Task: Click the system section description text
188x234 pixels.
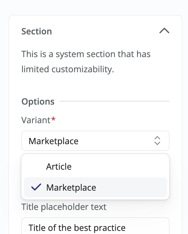Action: [x=86, y=62]
